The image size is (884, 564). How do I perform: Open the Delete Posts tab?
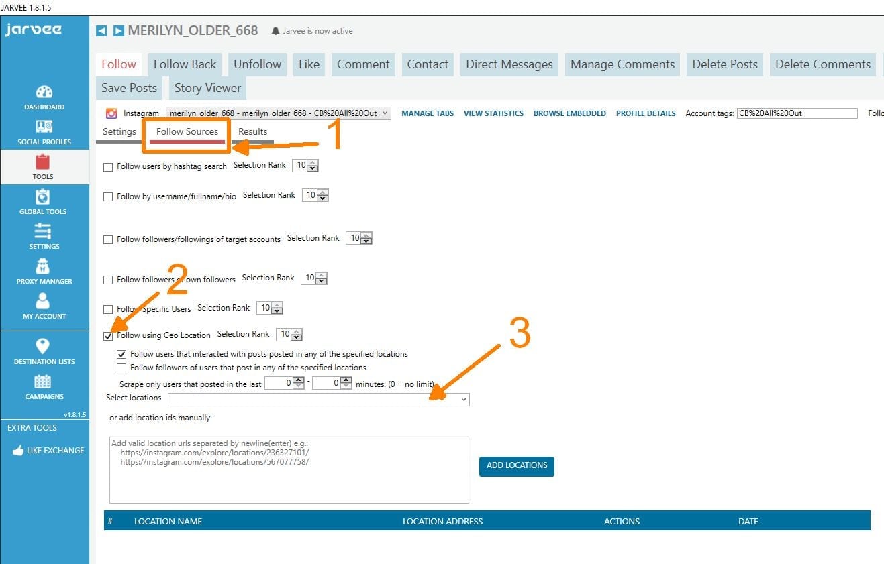[725, 64]
